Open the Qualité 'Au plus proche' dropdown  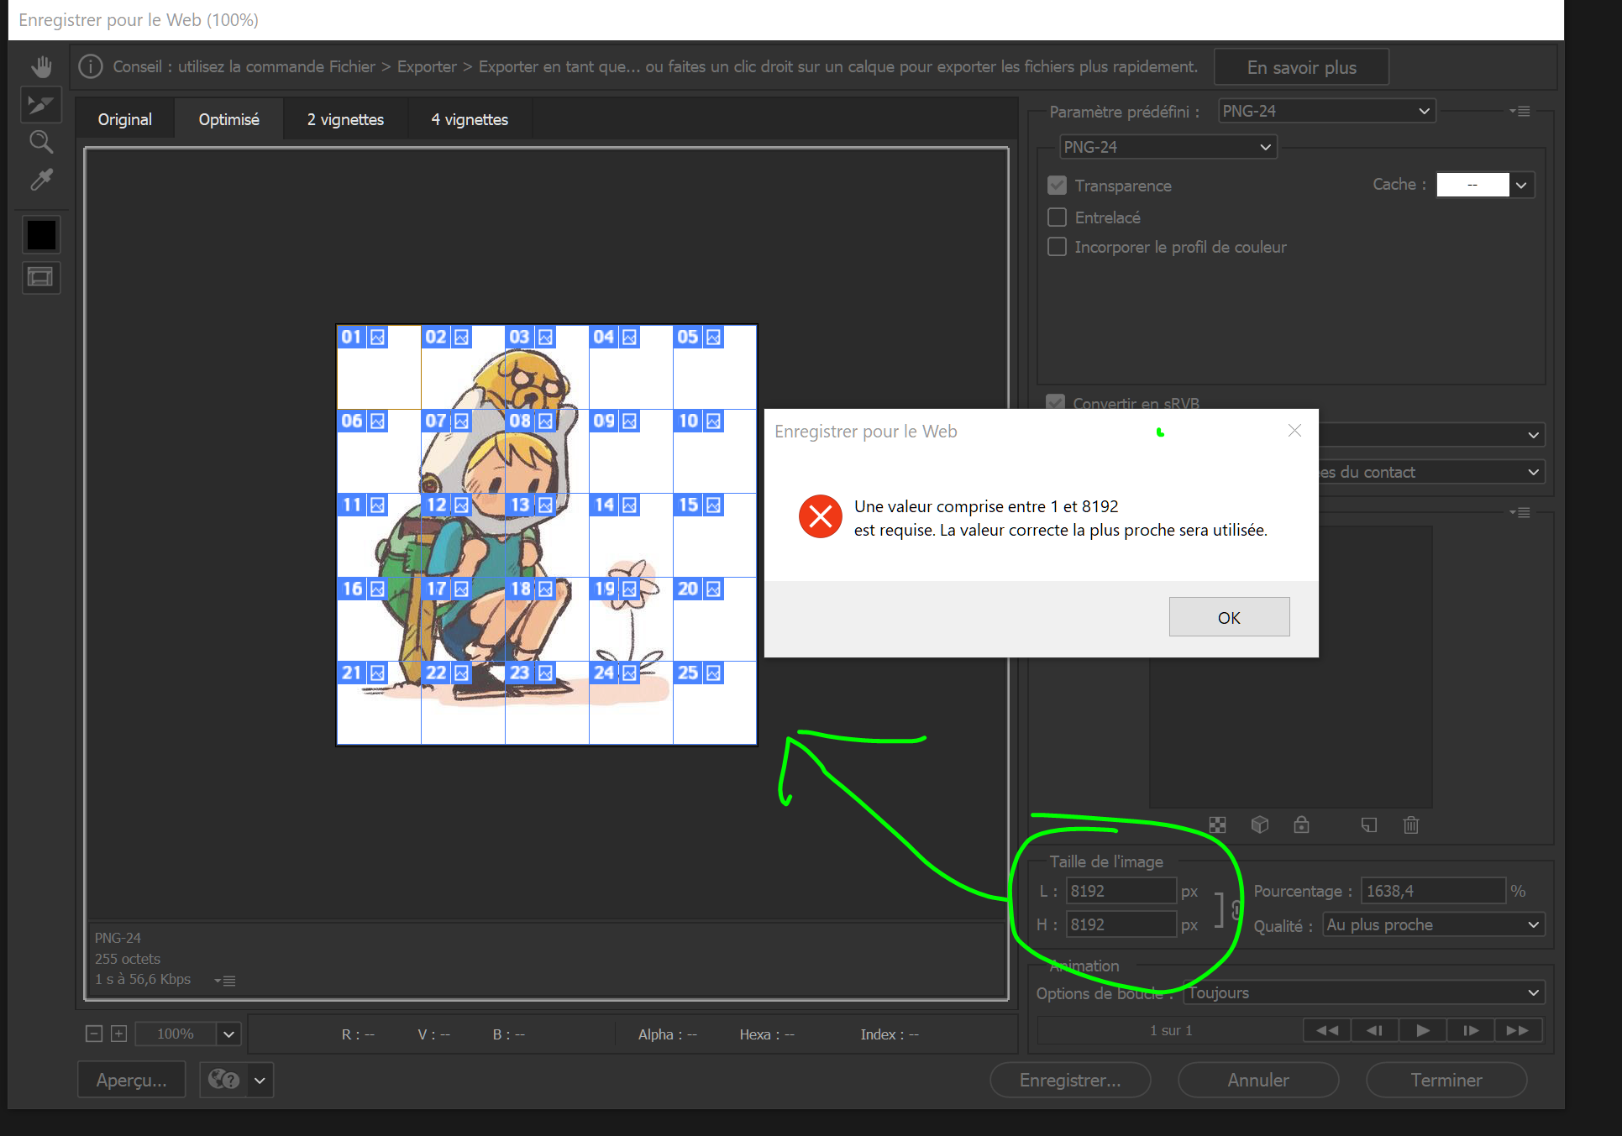pyautogui.click(x=1433, y=924)
